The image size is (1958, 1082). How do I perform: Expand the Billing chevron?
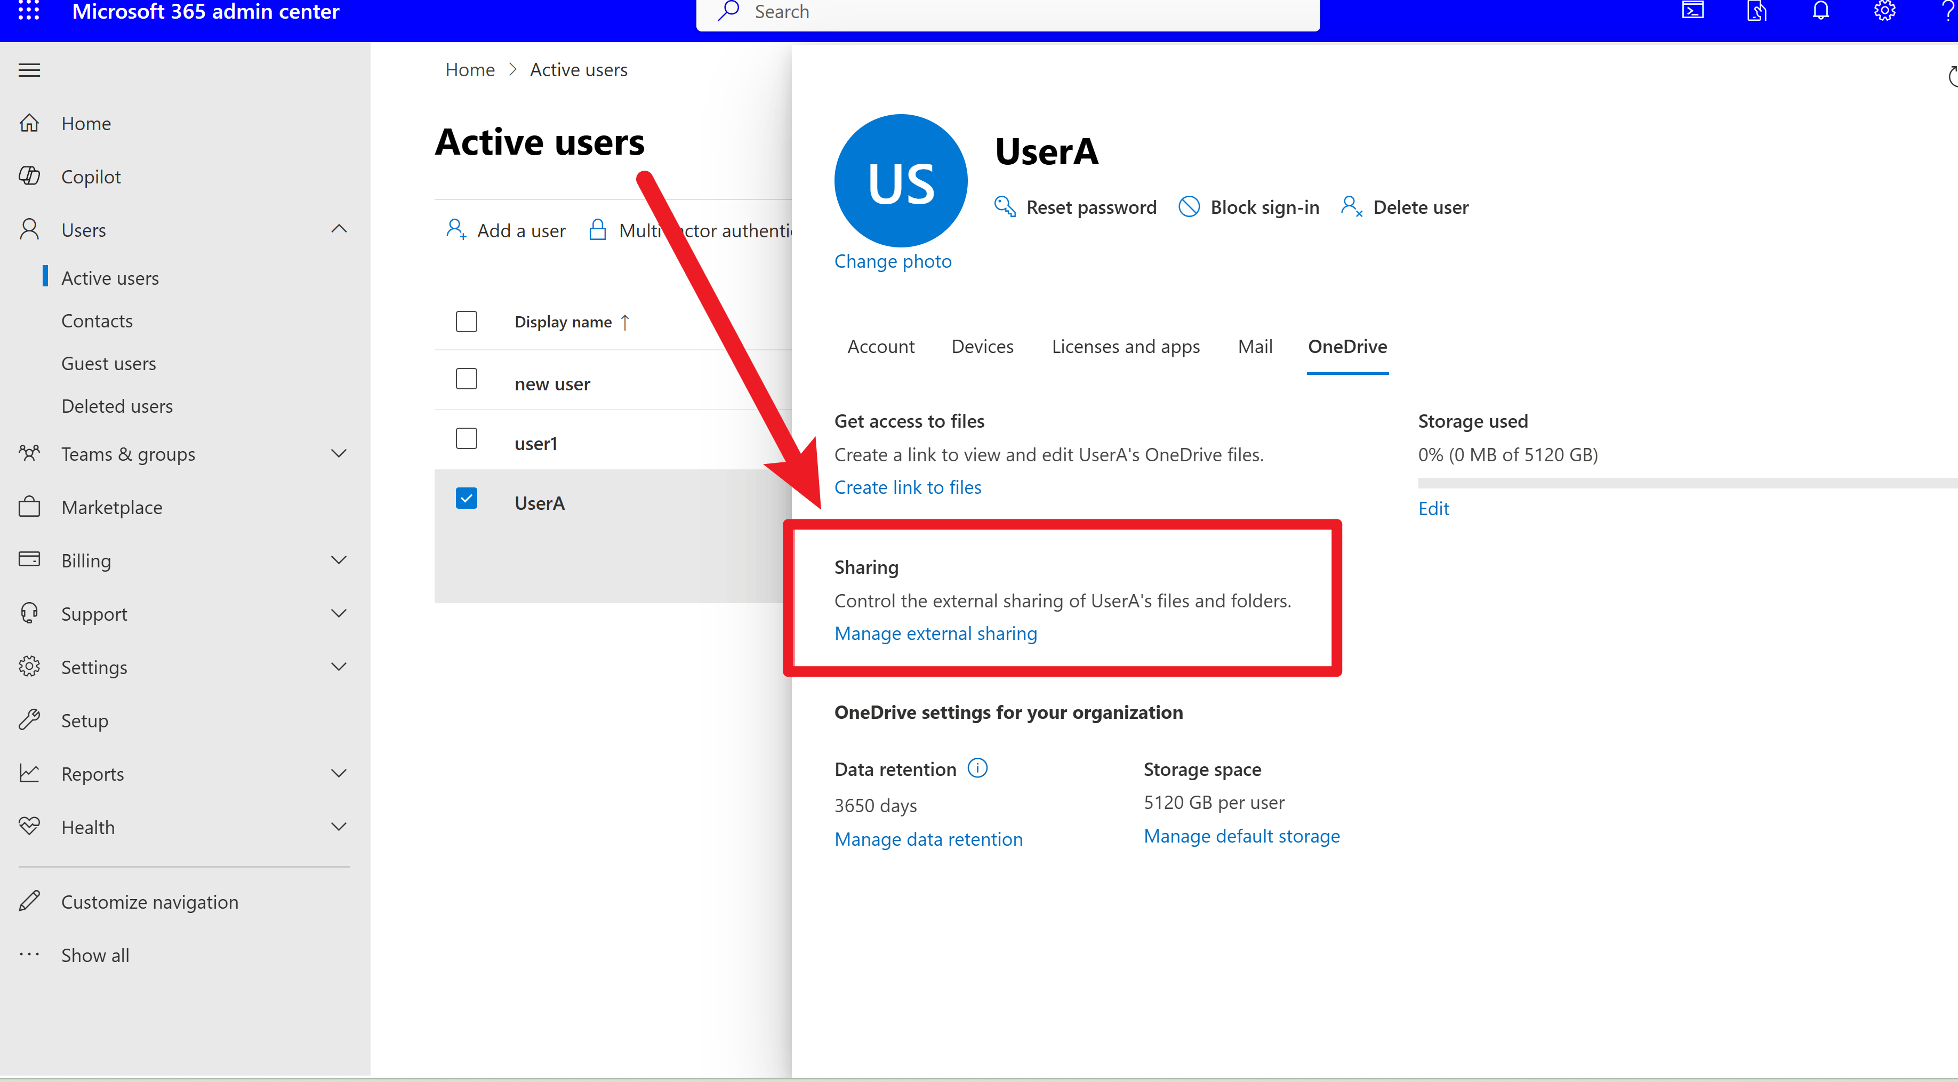point(339,560)
